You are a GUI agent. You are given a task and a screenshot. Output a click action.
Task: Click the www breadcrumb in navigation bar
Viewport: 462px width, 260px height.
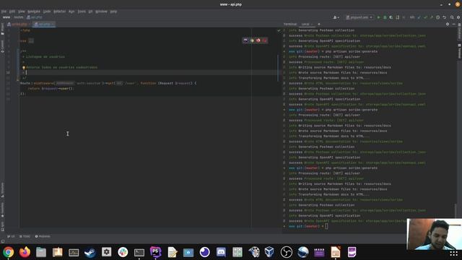6,17
